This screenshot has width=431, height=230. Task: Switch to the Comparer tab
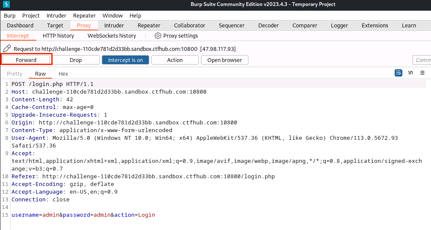click(x=305, y=26)
